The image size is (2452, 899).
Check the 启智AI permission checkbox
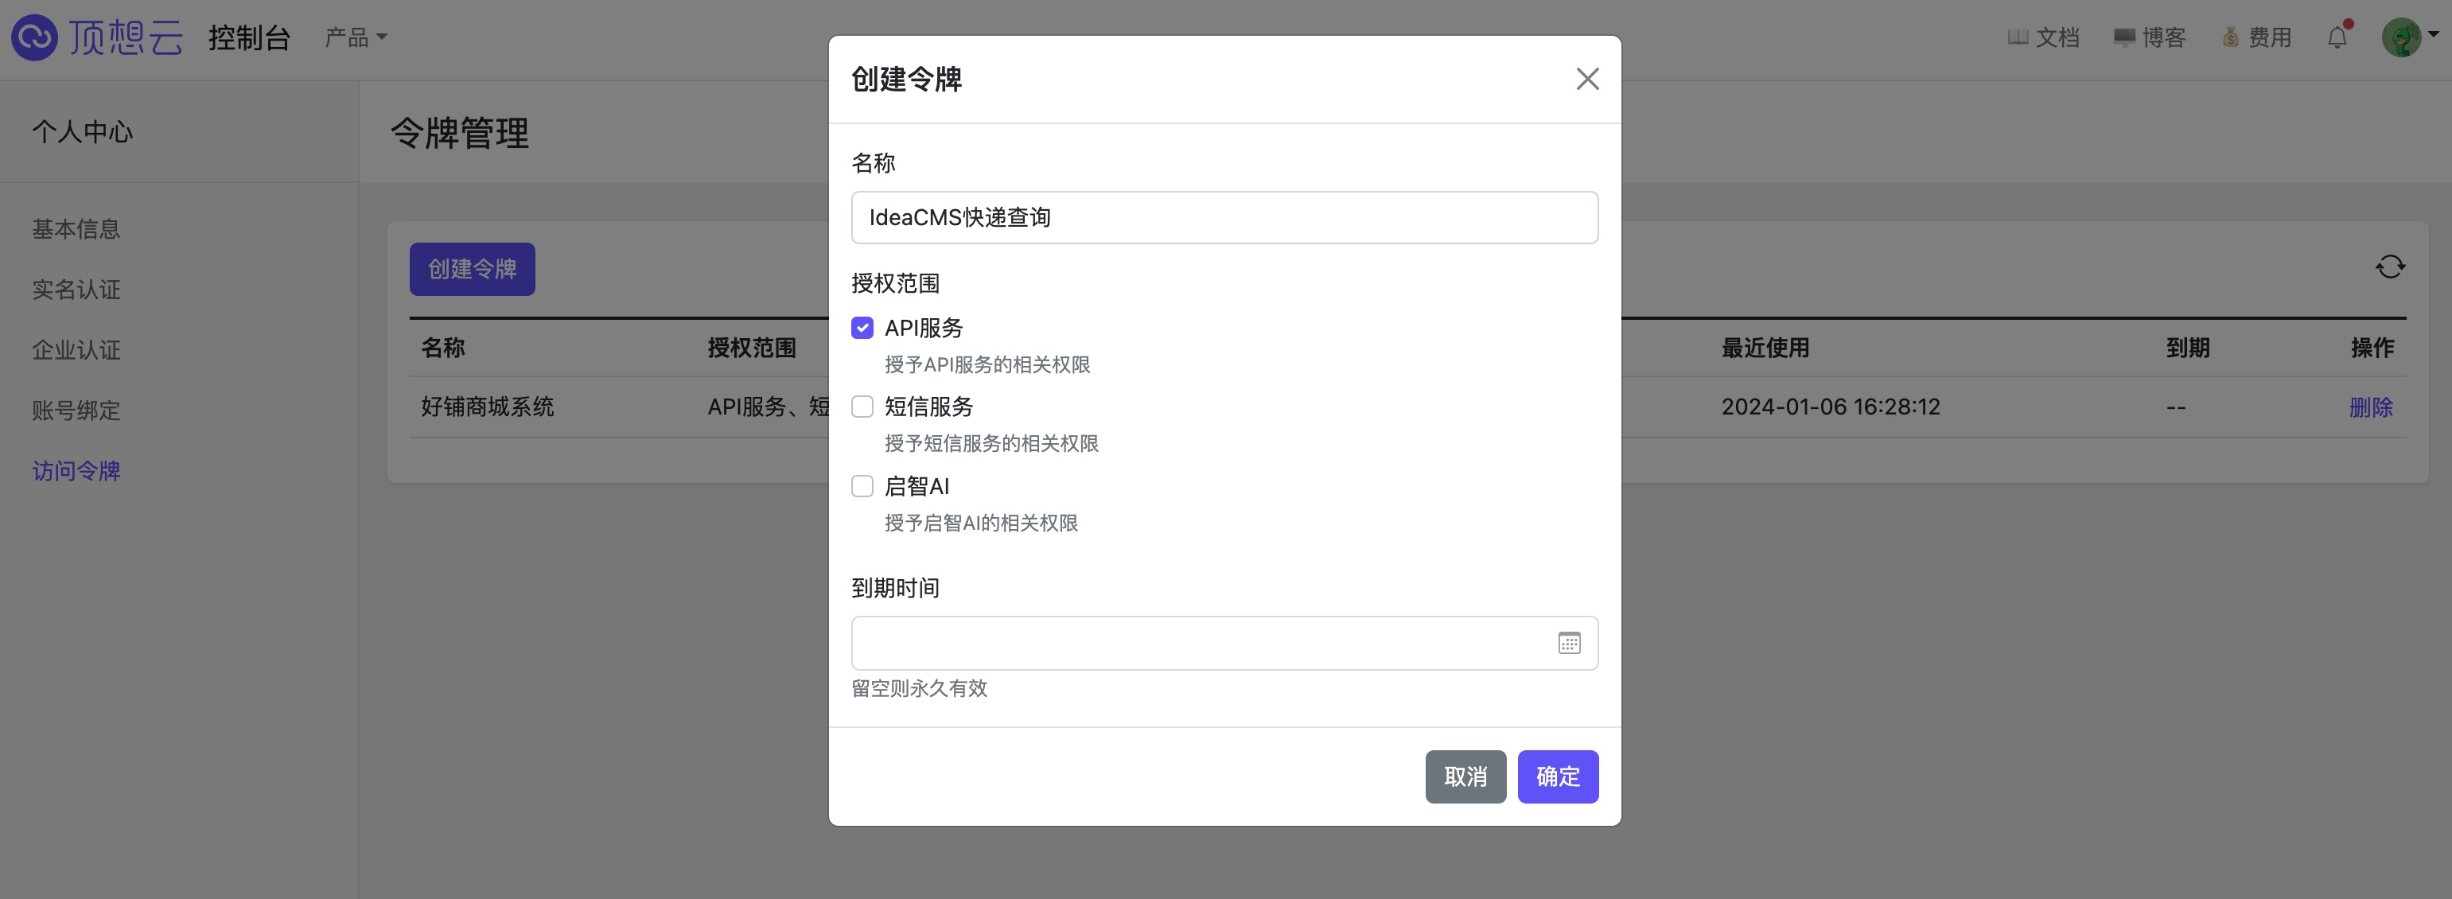(862, 487)
